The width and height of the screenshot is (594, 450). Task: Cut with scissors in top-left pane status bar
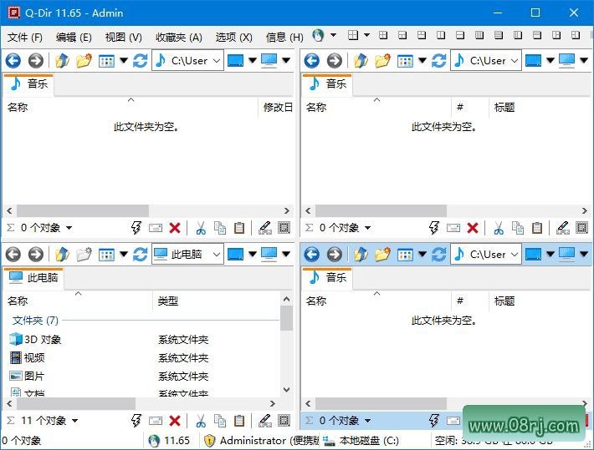[x=201, y=228]
